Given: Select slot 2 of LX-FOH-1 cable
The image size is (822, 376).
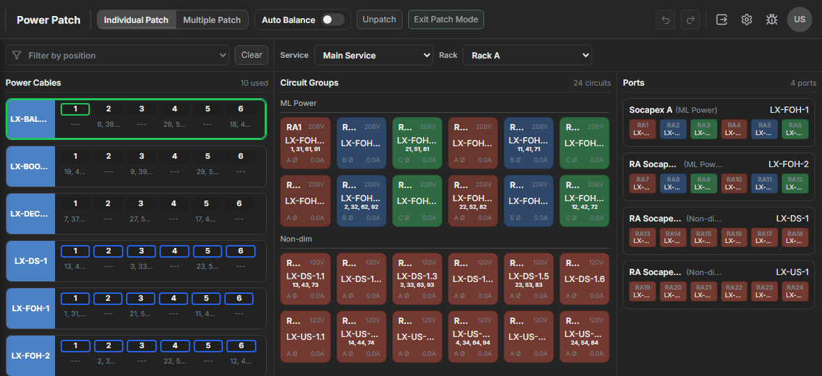Looking at the screenshot, I should [109, 299].
